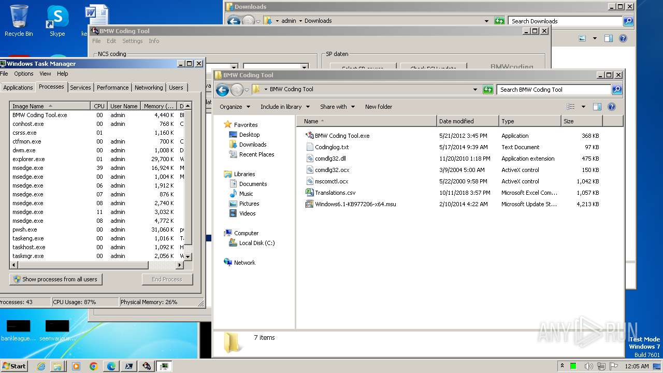Click the back arrow in BMW Coding Tool explorer
Viewport: 663px width, 373px height.
[222, 90]
